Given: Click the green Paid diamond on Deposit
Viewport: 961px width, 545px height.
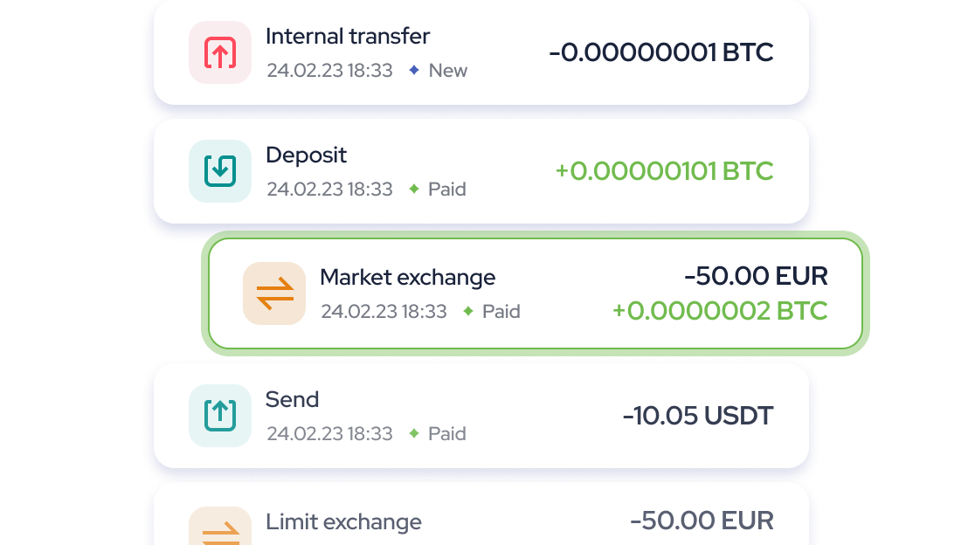Looking at the screenshot, I should pos(414,190).
